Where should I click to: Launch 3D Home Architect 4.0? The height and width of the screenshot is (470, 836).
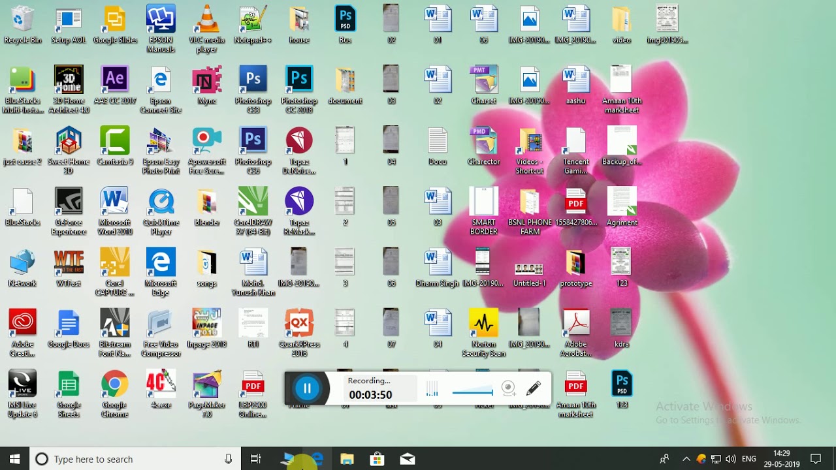tap(69, 89)
